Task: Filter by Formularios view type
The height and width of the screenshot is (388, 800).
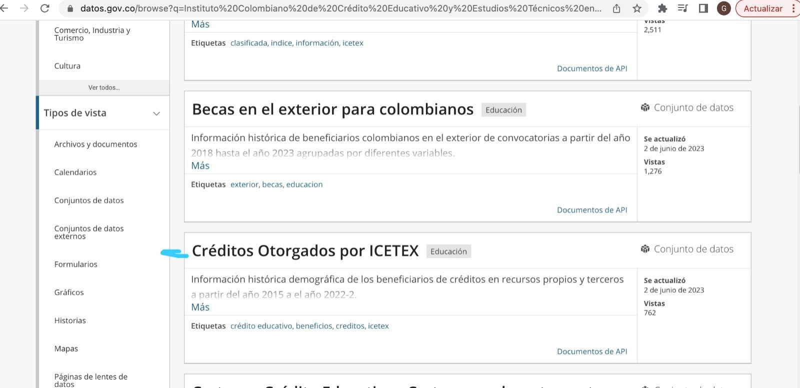Action: point(76,264)
